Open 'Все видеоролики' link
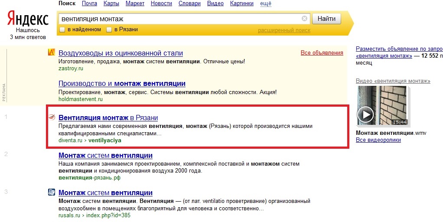The image size is (443, 222). (x=378, y=140)
